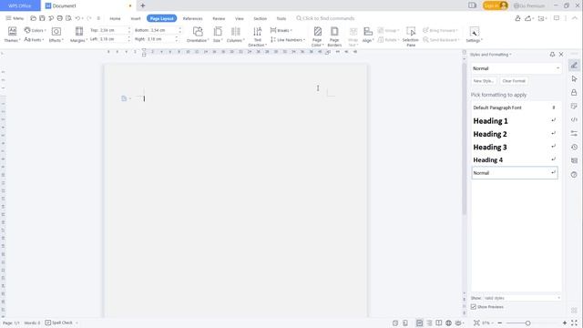Switch to the Home tab
Viewport: 583px width, 328px height.
(x=115, y=18)
